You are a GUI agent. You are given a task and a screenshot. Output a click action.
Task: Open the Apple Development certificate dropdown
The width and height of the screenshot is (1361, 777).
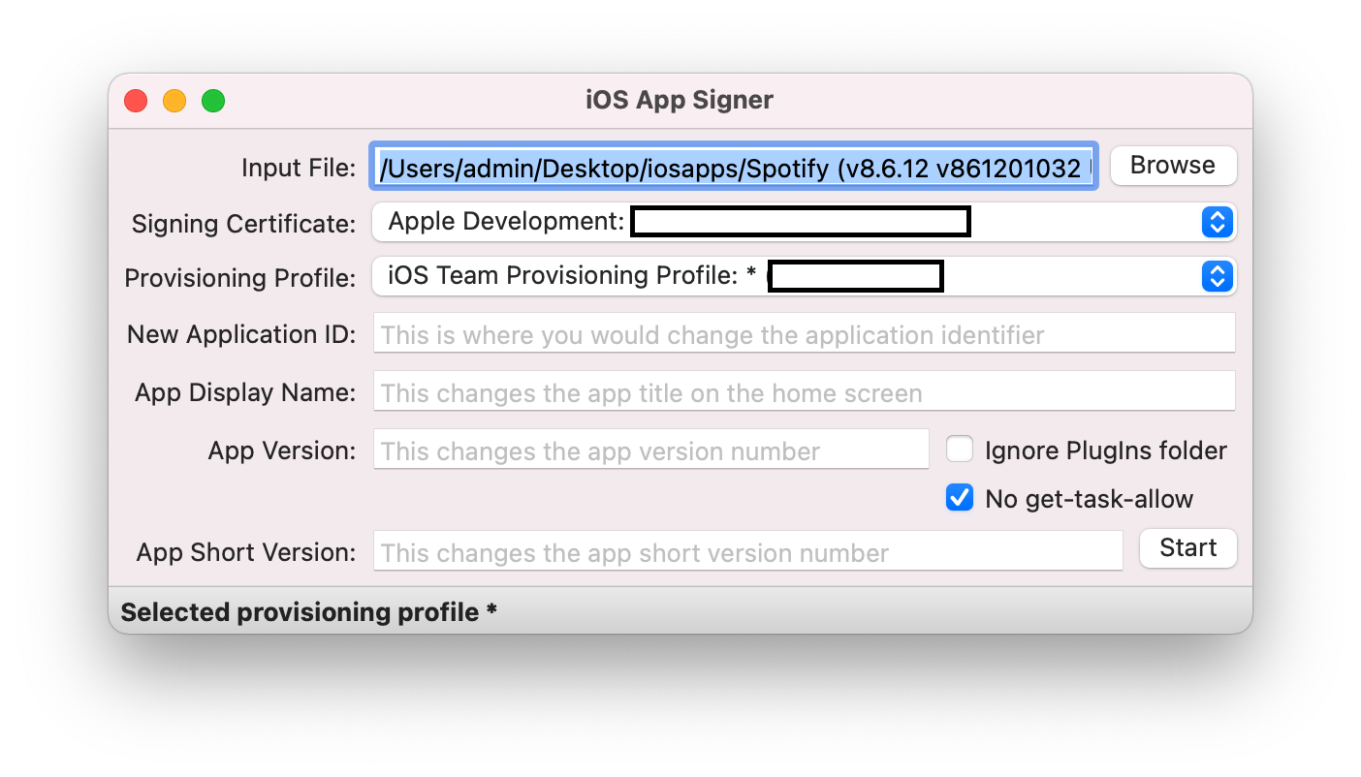click(804, 223)
